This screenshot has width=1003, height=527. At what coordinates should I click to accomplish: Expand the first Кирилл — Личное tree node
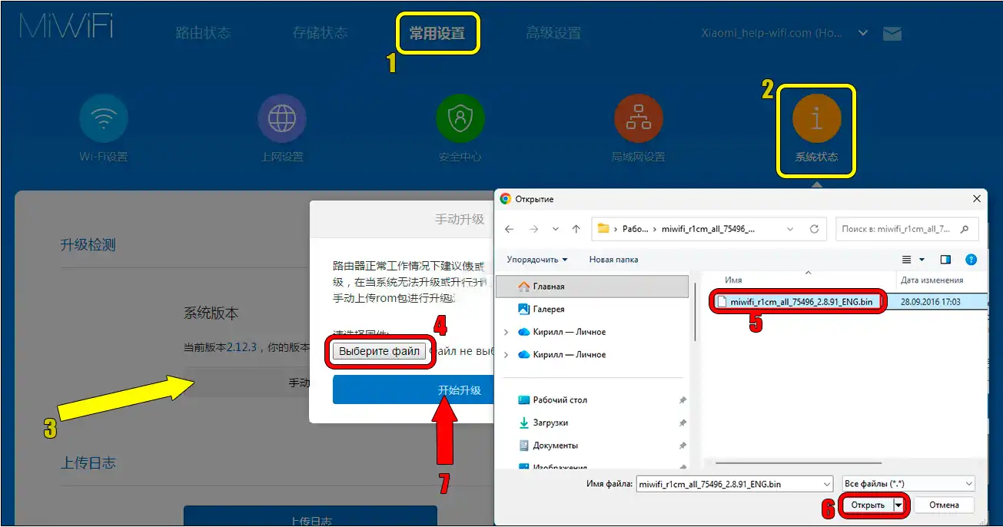[506, 332]
